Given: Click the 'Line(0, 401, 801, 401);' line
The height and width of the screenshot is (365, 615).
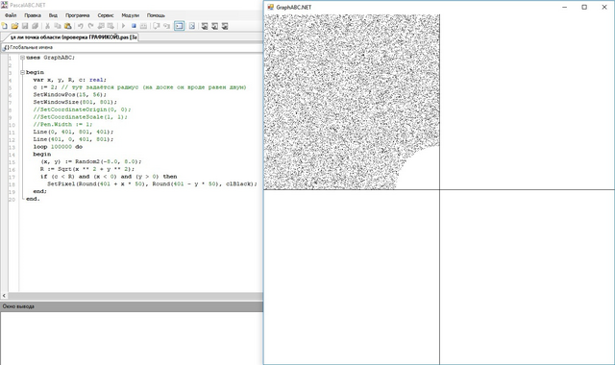Looking at the screenshot, I should [73, 133].
